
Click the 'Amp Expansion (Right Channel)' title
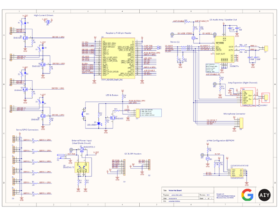[x=242, y=83]
